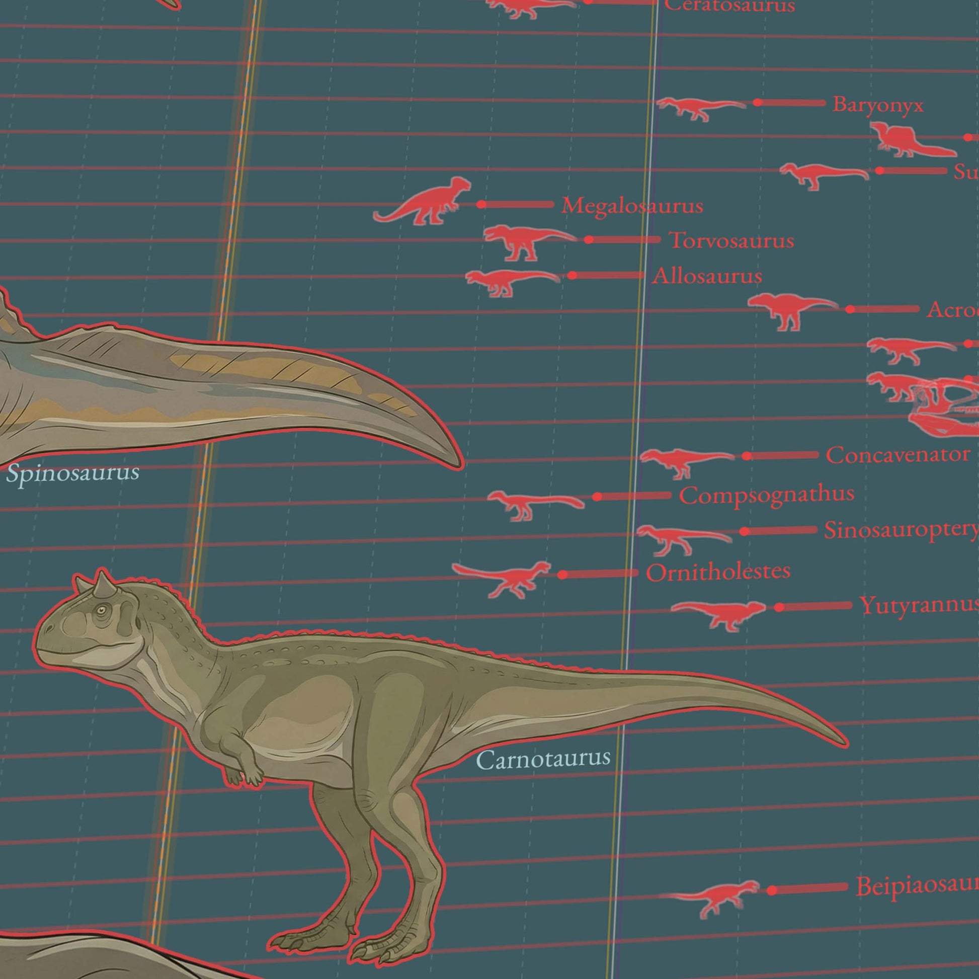
Task: Click the Torvosaurus name label
Action: (x=731, y=240)
